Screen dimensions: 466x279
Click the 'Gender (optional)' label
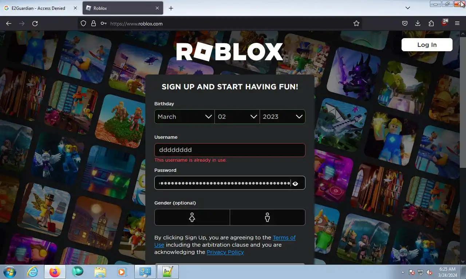click(x=175, y=203)
